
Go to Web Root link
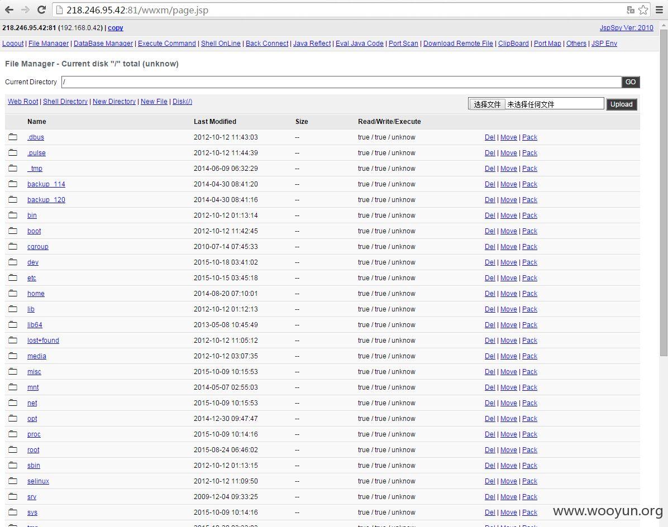tap(23, 101)
